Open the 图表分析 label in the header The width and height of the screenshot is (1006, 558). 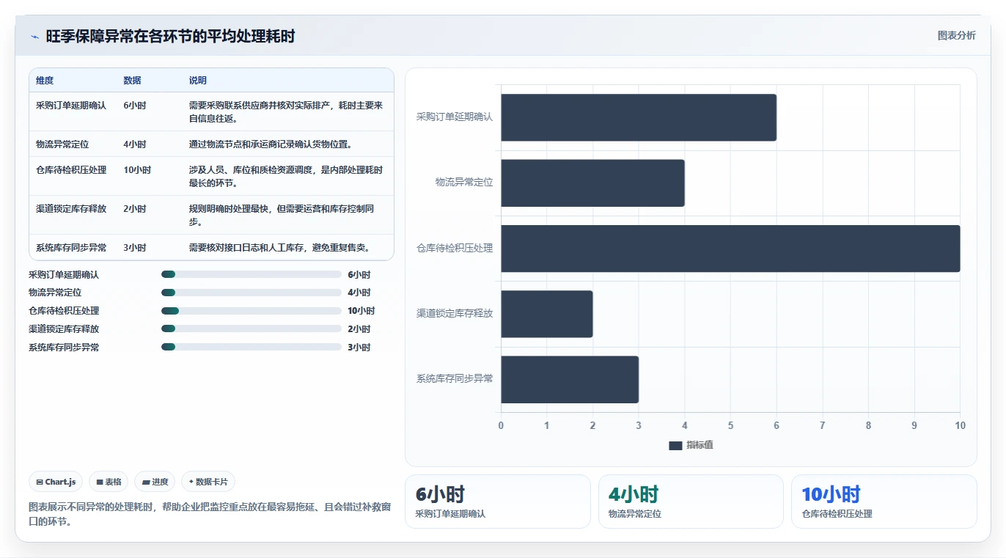tap(956, 35)
